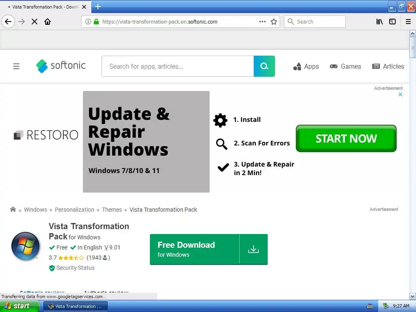Click the Softonic logo
416x312 pixels.
click(61, 66)
